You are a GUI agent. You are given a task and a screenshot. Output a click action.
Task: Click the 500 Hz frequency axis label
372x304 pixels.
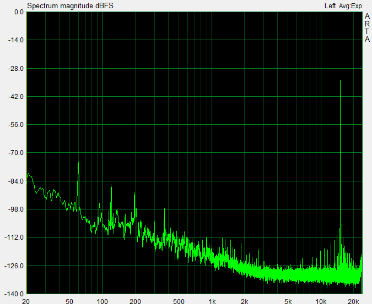coord(179,301)
